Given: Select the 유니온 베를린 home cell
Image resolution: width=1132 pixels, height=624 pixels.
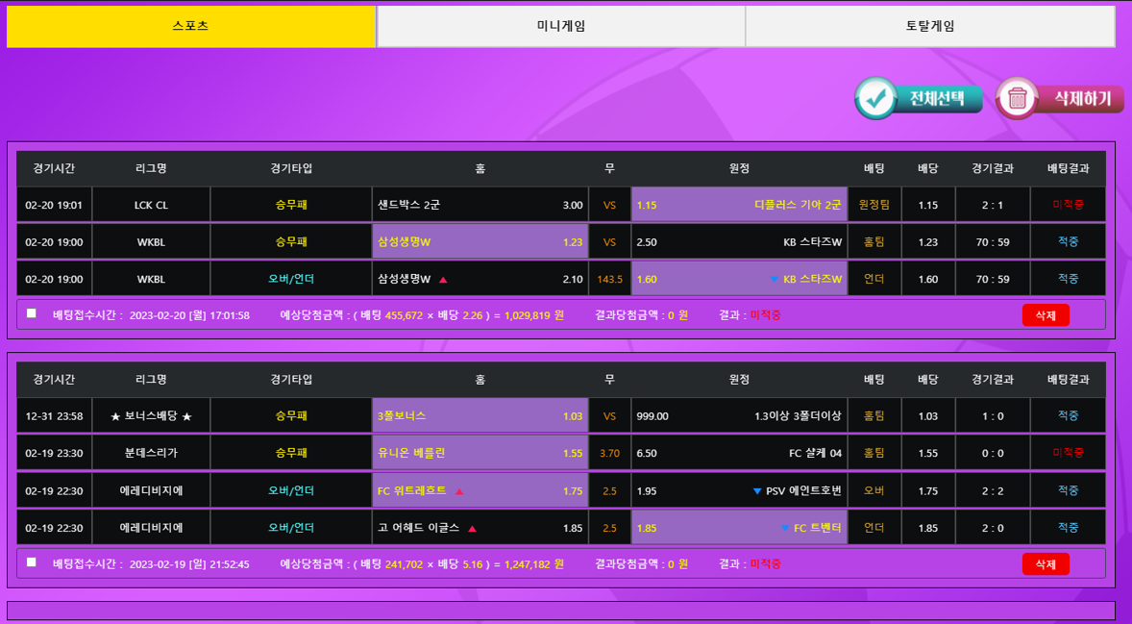Looking at the screenshot, I should tap(480, 453).
